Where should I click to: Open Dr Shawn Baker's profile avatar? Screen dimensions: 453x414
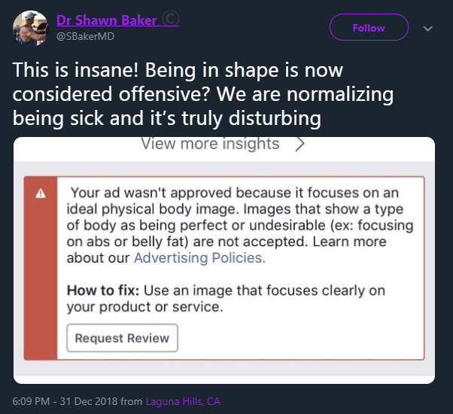coord(30,29)
